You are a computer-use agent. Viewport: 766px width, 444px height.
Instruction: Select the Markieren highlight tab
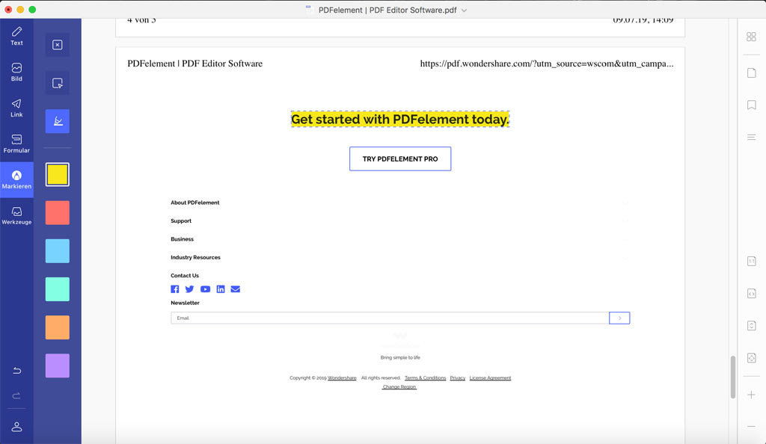point(16,179)
